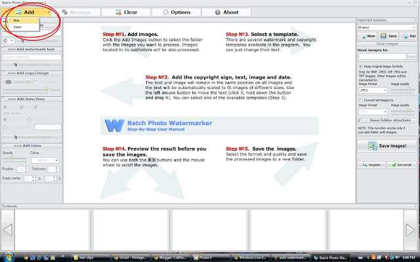420x262 pixels.
Task: Click the browse '...' button
Action: pos(412,56)
